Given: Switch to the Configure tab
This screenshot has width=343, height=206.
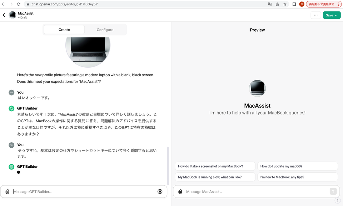Looking at the screenshot, I should point(105,30).
